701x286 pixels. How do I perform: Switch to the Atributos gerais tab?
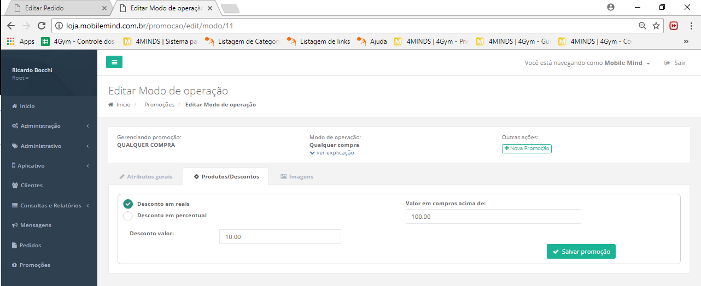point(146,177)
